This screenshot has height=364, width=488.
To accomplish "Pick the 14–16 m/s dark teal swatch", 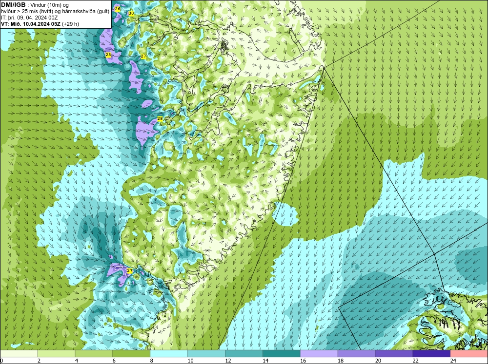I will pyautogui.click(x=282, y=354).
